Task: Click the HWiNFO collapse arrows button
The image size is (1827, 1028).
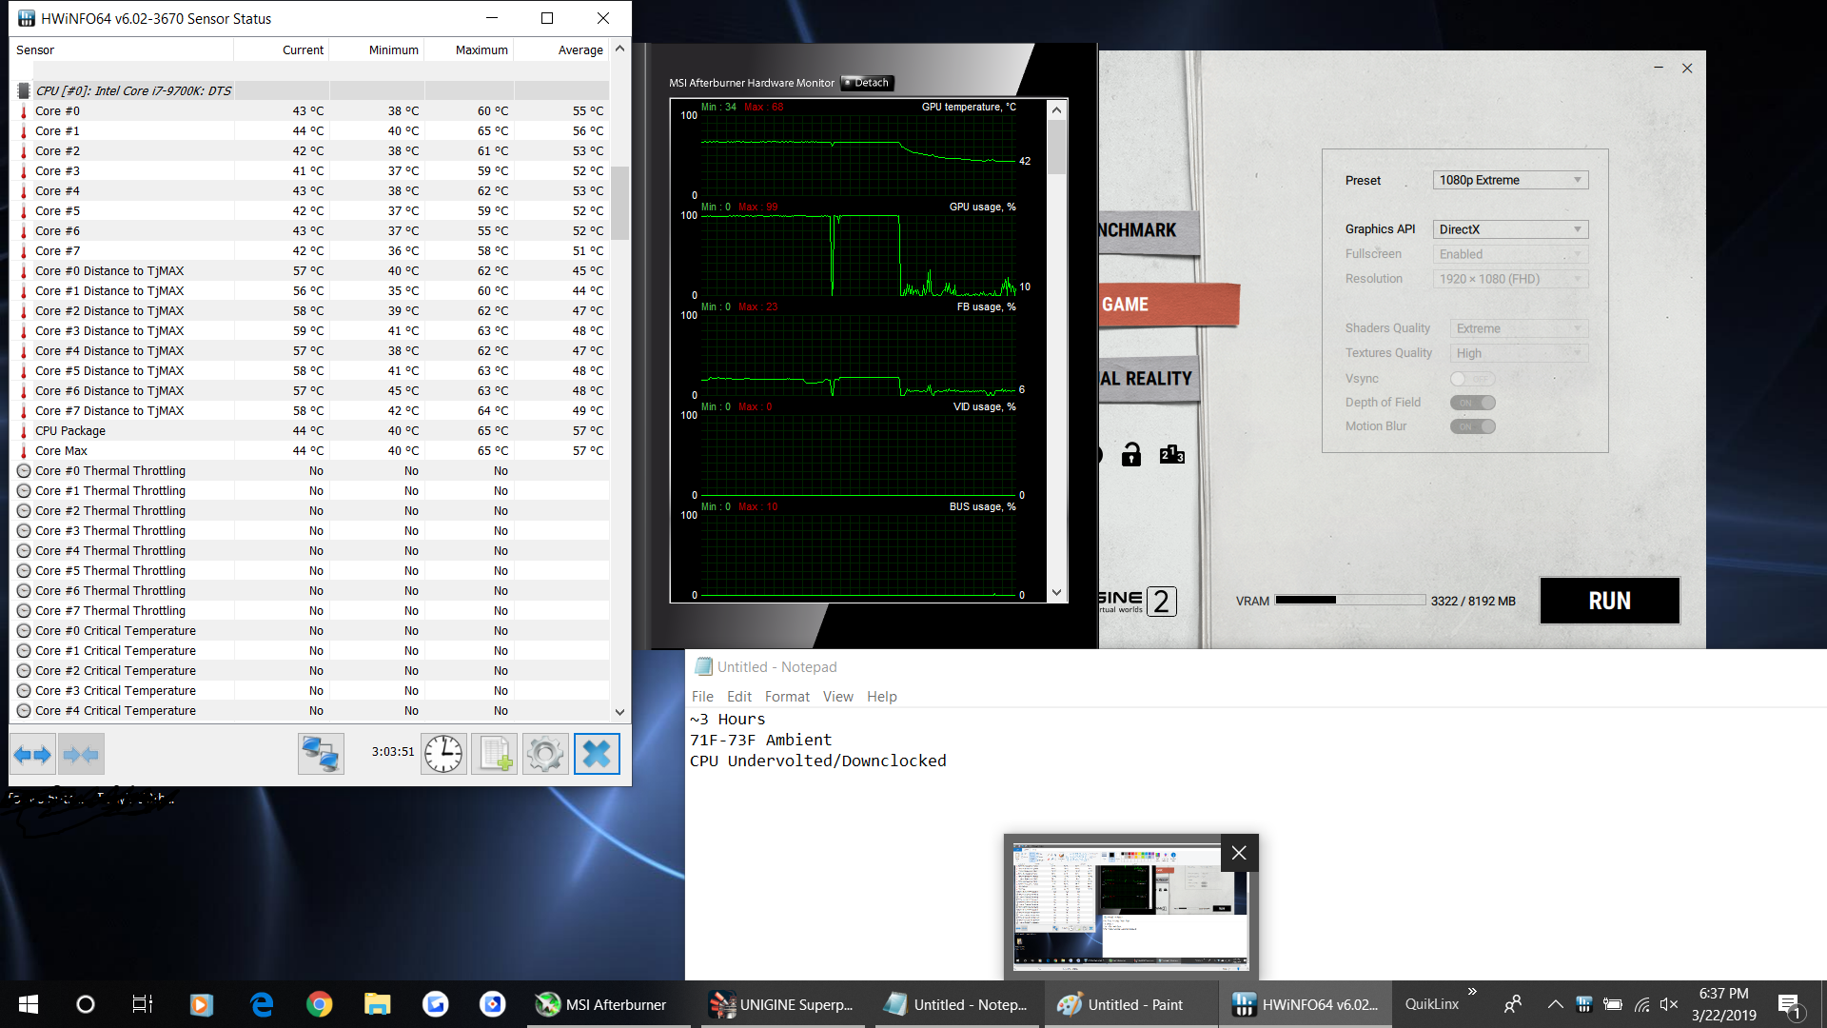Action: pyautogui.click(x=81, y=755)
